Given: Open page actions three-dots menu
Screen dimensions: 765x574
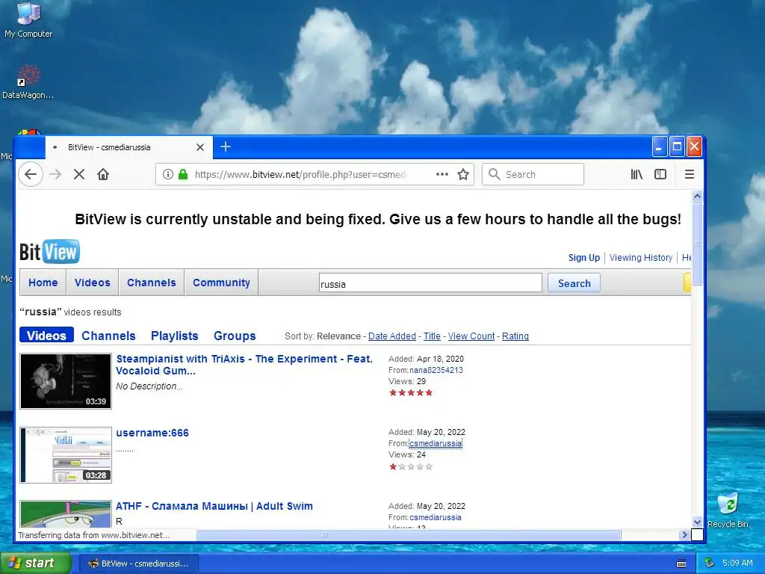Looking at the screenshot, I should click(x=442, y=174).
